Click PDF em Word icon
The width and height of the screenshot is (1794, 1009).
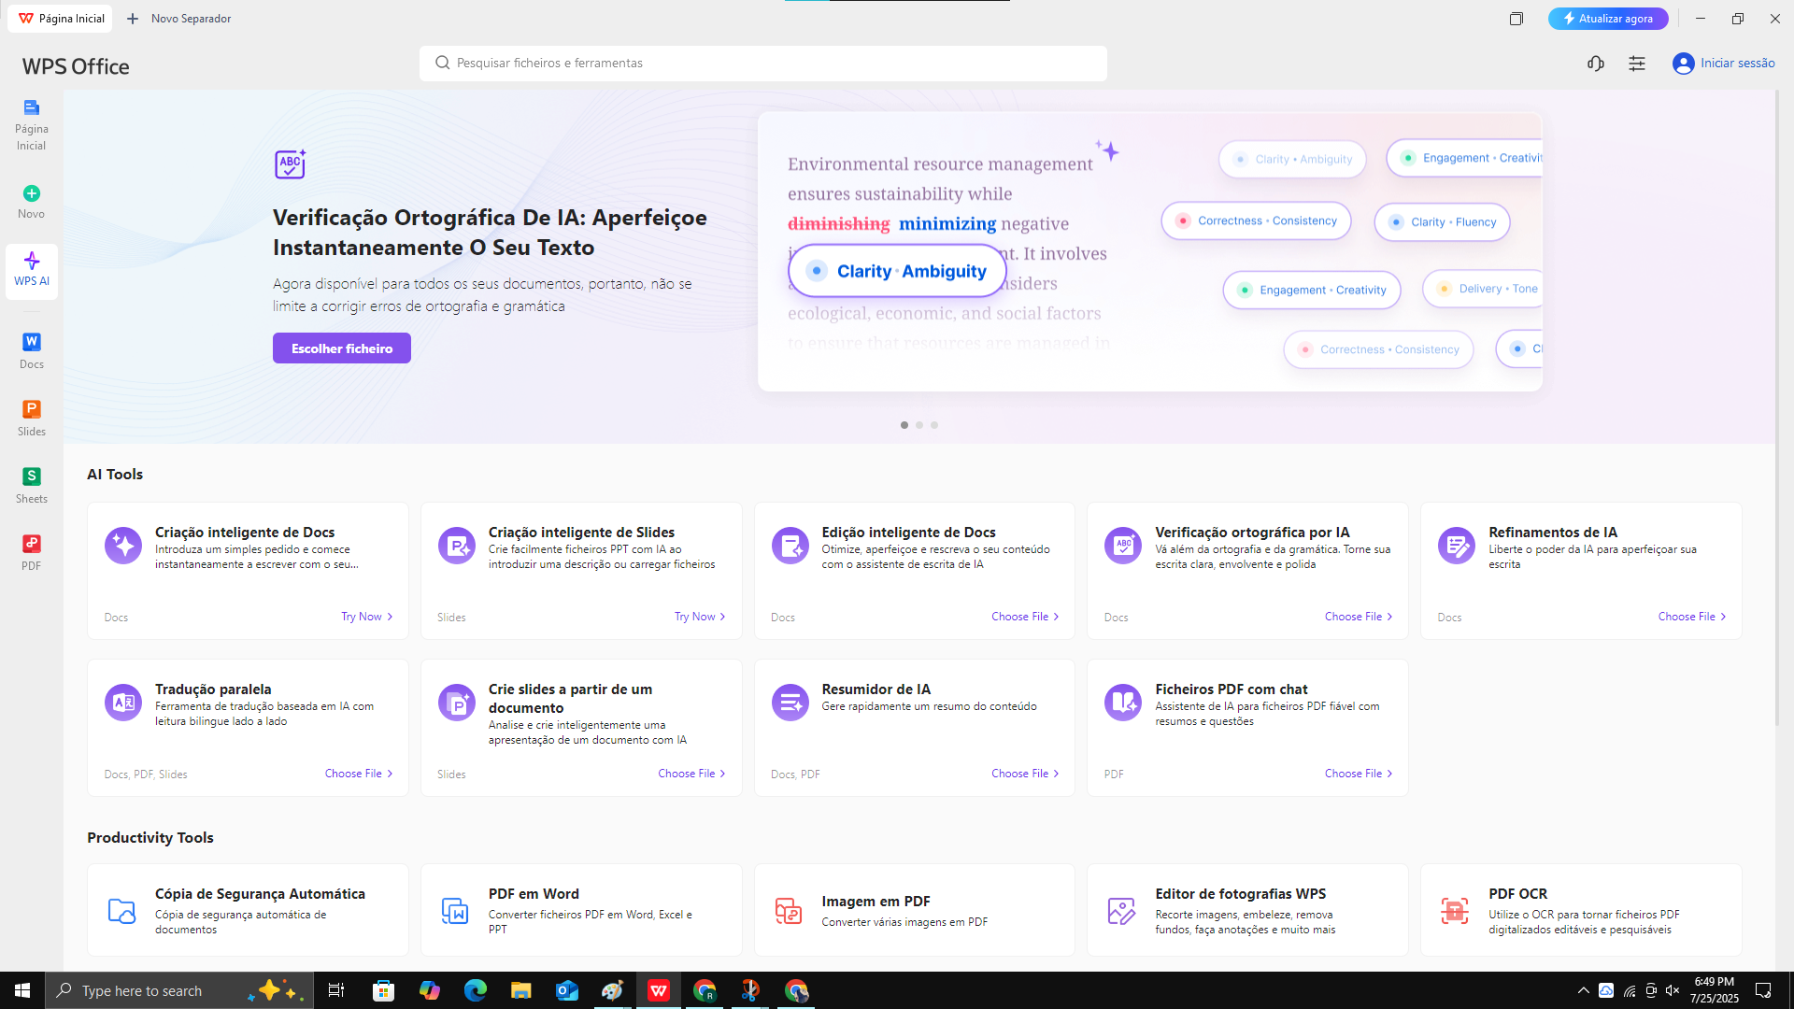(454, 910)
